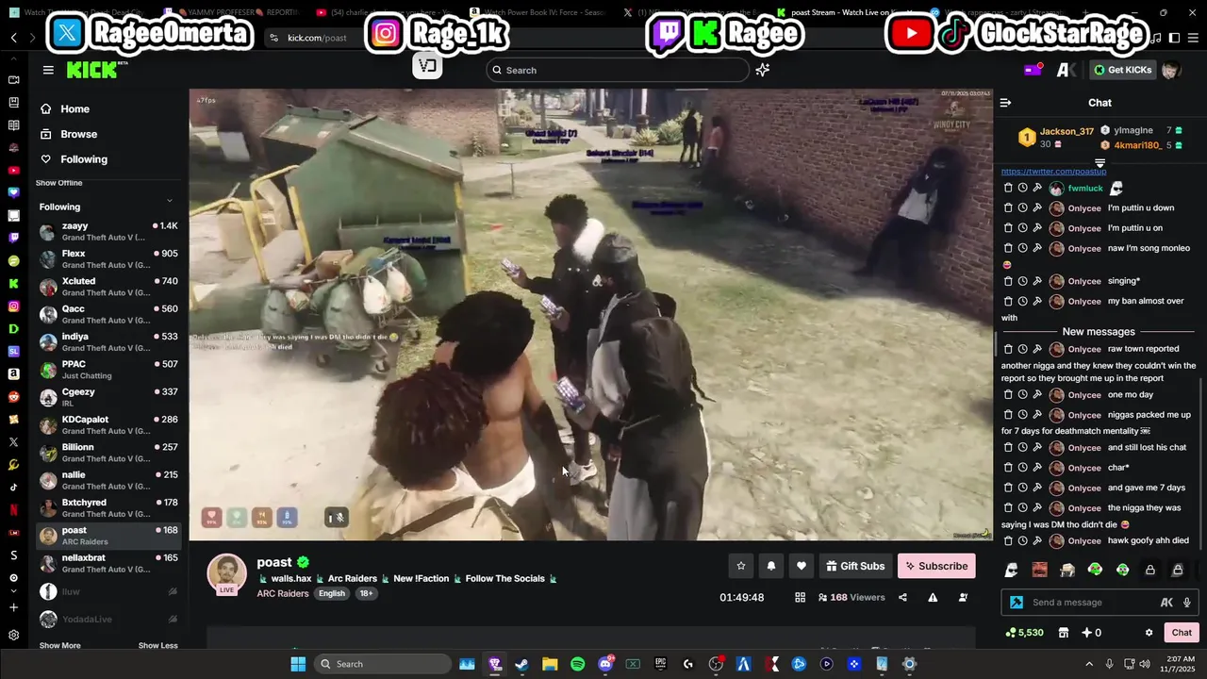Timeout user on 'I'm puttin u down' message
Viewport: 1207px width, 679px height.
click(x=1022, y=208)
